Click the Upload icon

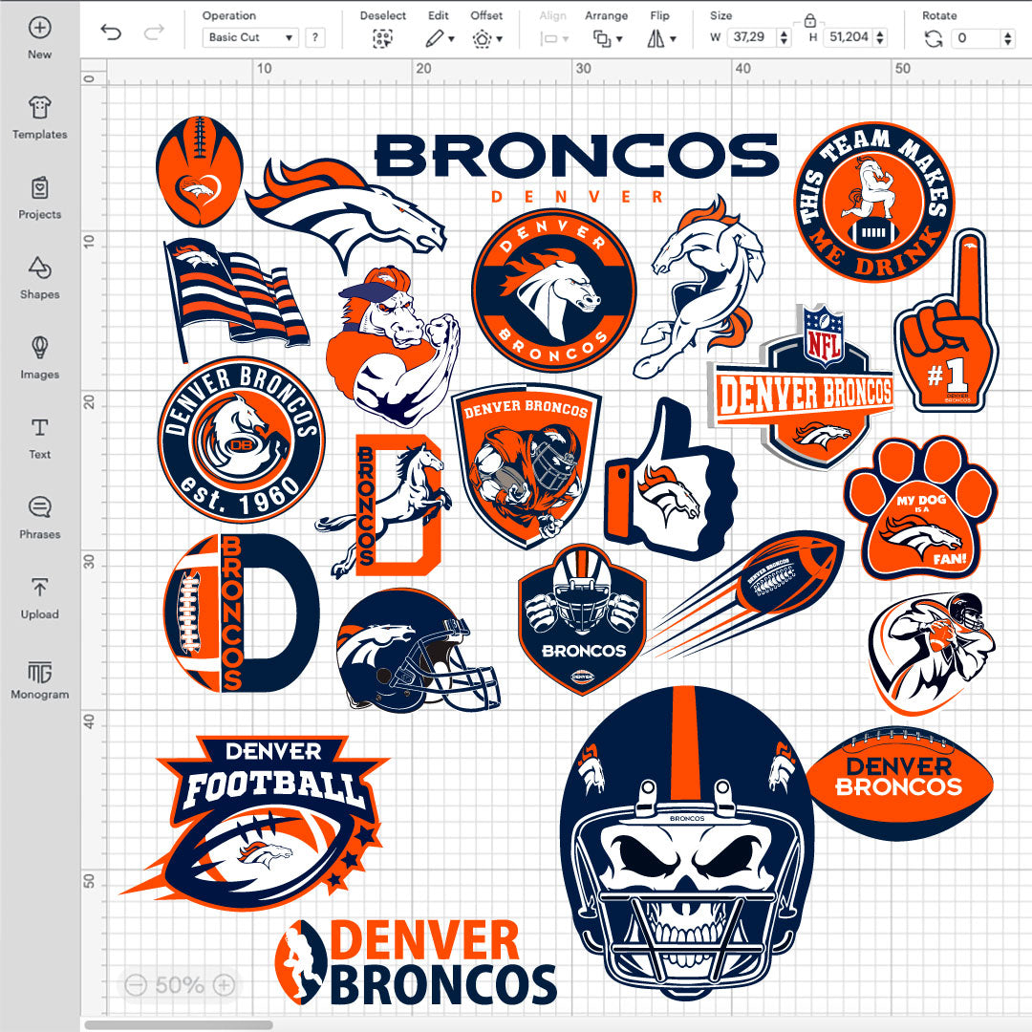pyautogui.click(x=39, y=587)
